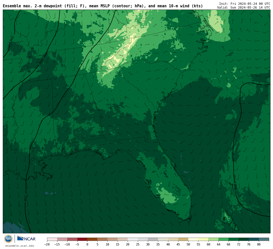Click the 1004 pressure contour label
Image resolution: width=273 pixels, height=249 pixels.
click(12, 39)
